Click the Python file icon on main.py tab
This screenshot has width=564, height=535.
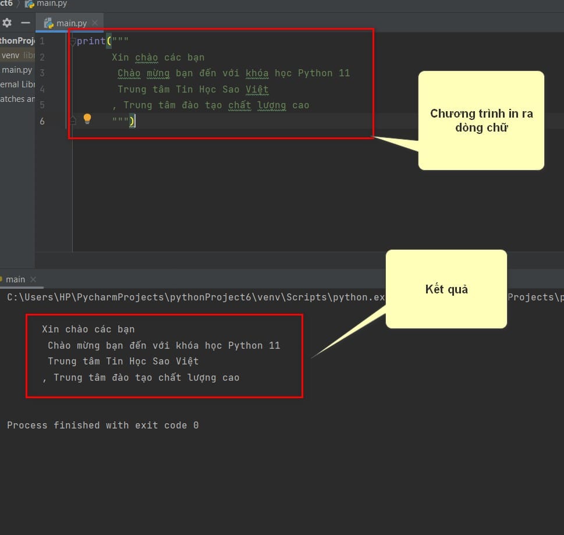(x=48, y=23)
